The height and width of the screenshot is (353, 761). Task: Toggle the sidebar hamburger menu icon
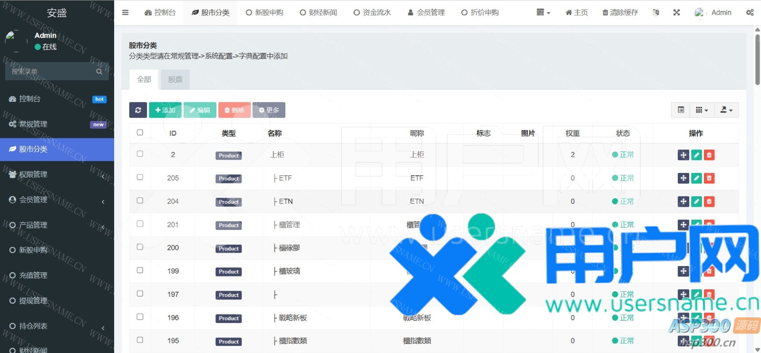click(125, 12)
